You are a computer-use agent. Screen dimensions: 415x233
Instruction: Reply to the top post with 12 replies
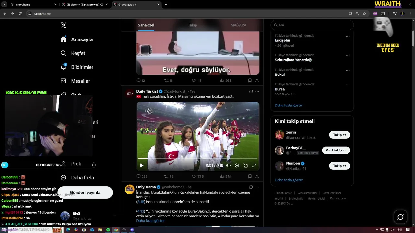point(139,80)
